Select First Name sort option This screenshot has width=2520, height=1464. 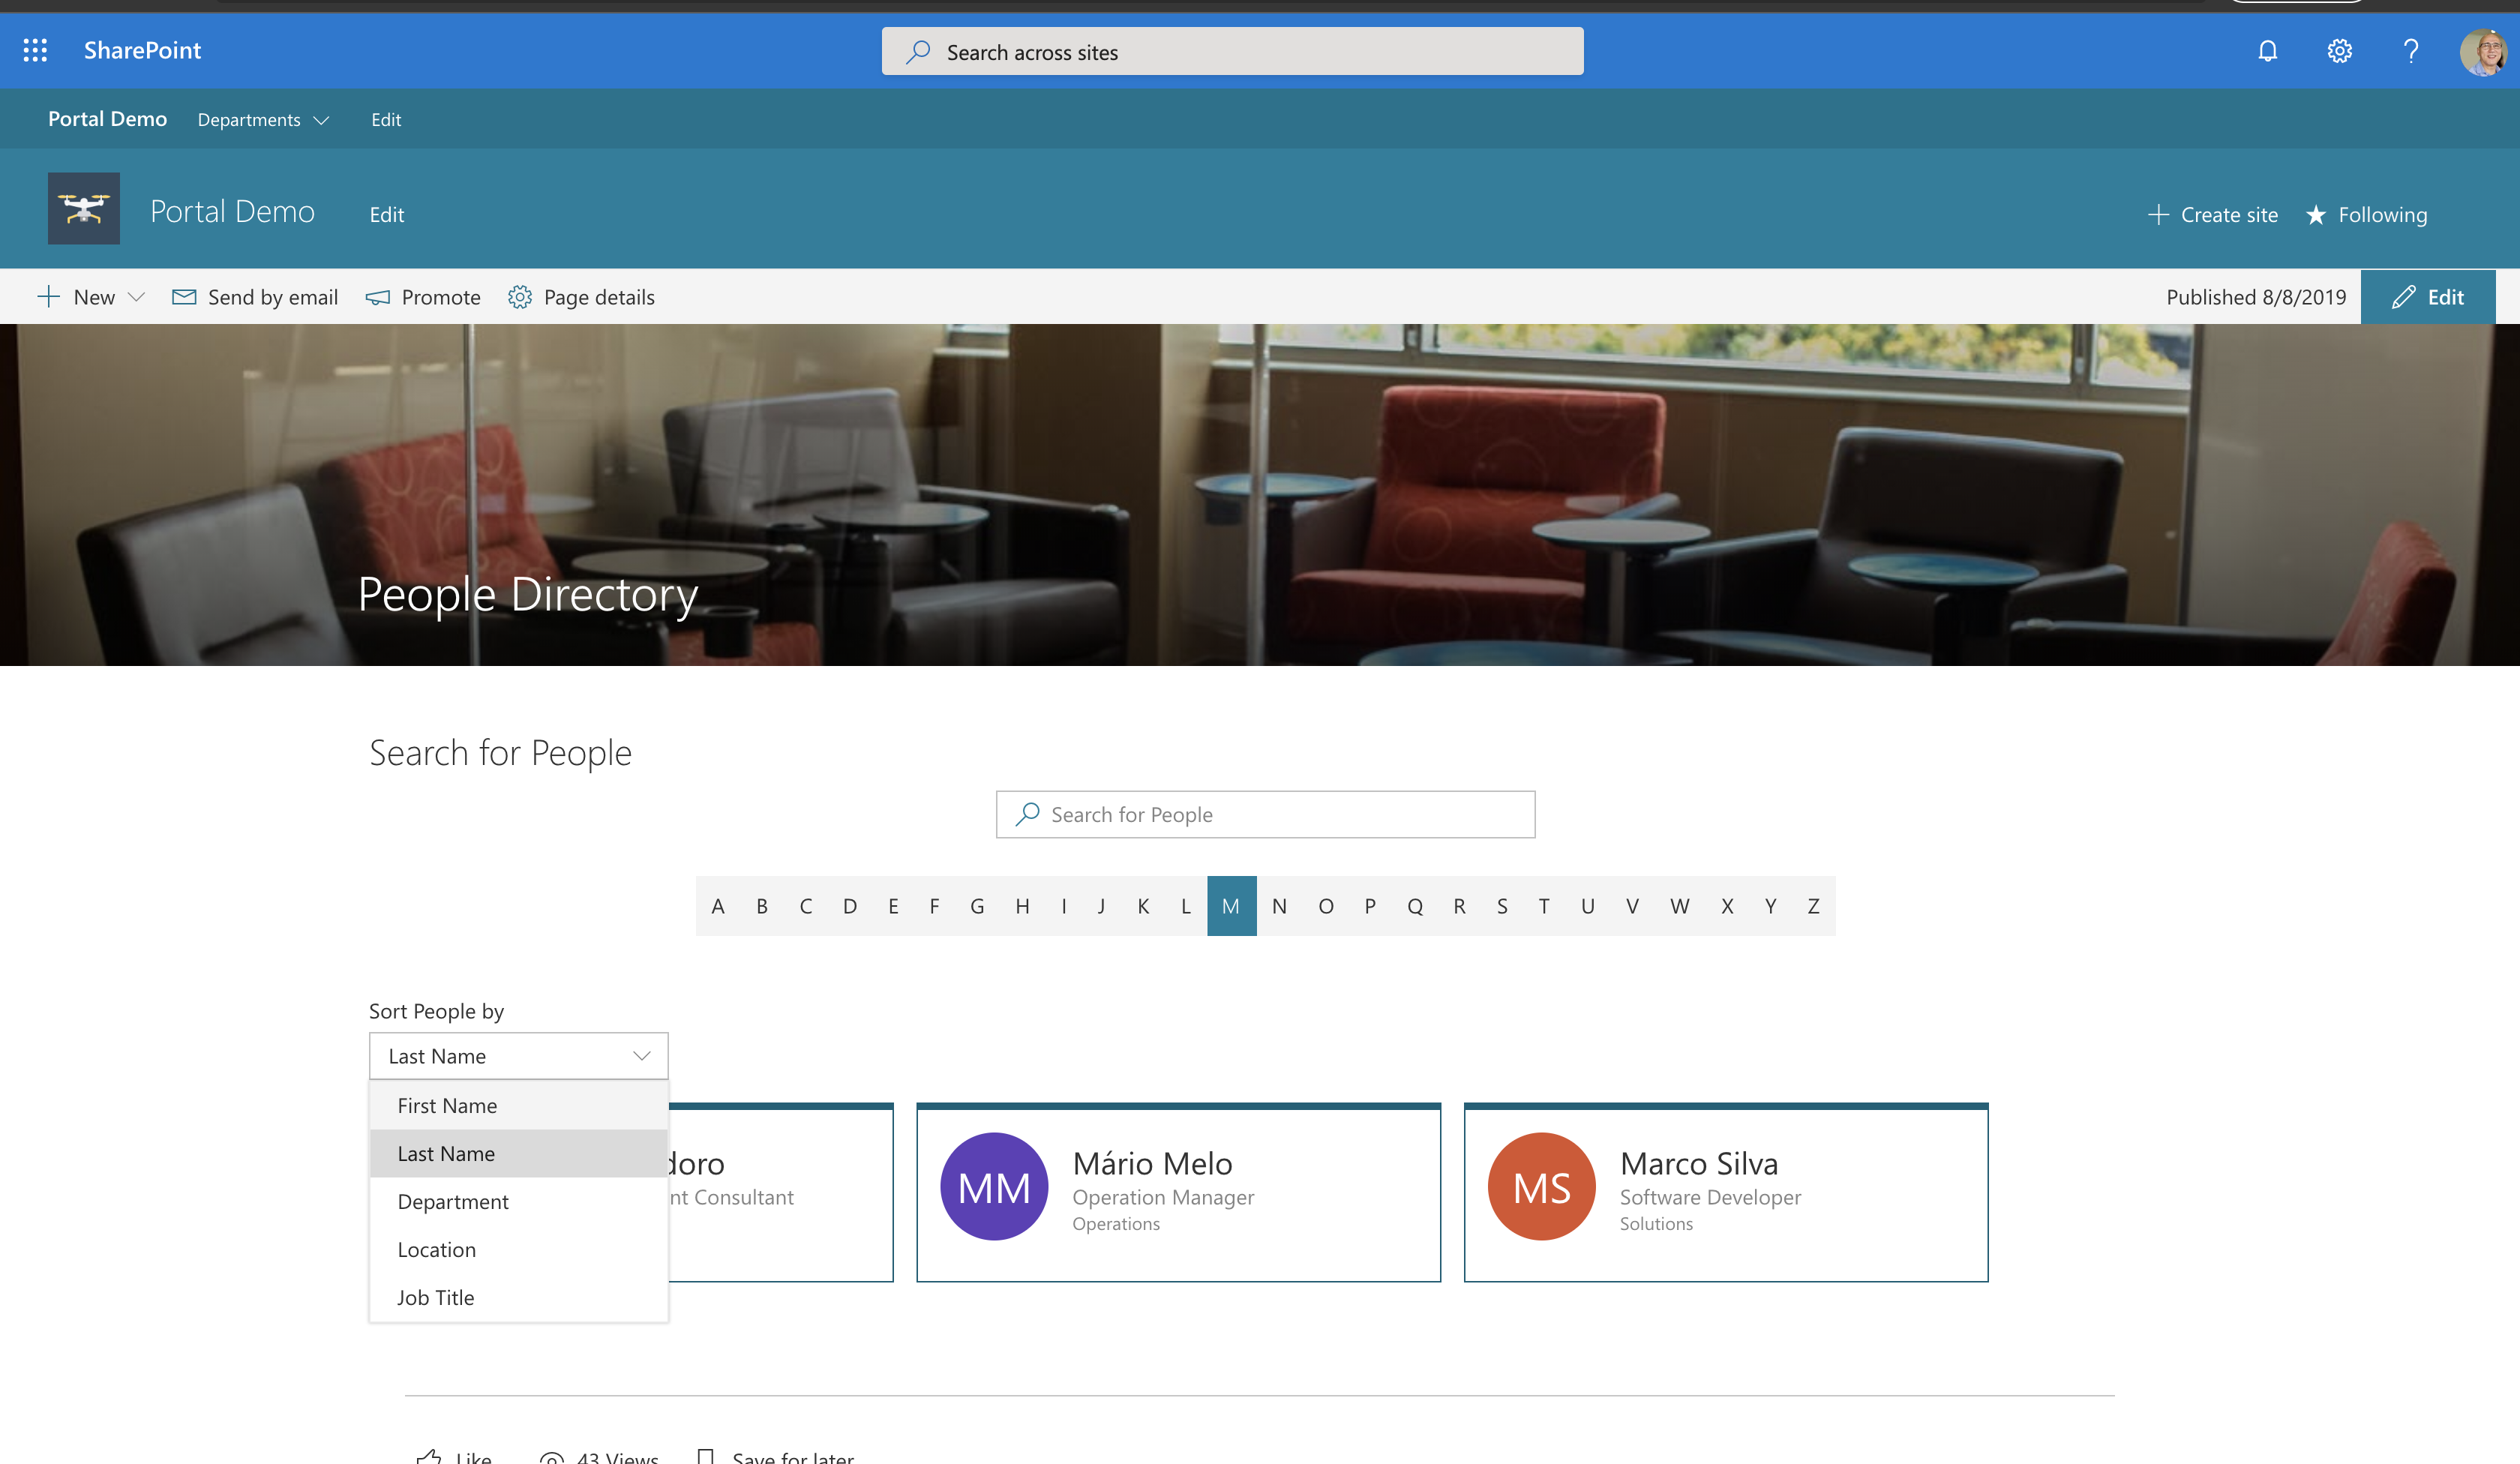pos(448,1103)
